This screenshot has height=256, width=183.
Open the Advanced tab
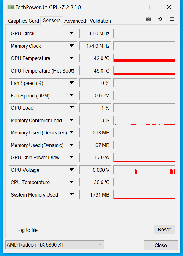tap(75, 21)
